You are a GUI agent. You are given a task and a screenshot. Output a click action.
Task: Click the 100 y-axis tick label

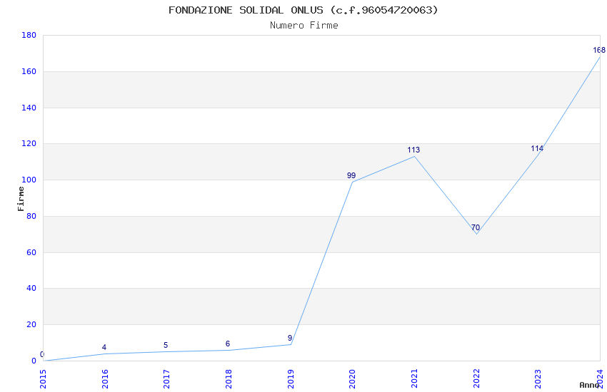pyautogui.click(x=29, y=180)
